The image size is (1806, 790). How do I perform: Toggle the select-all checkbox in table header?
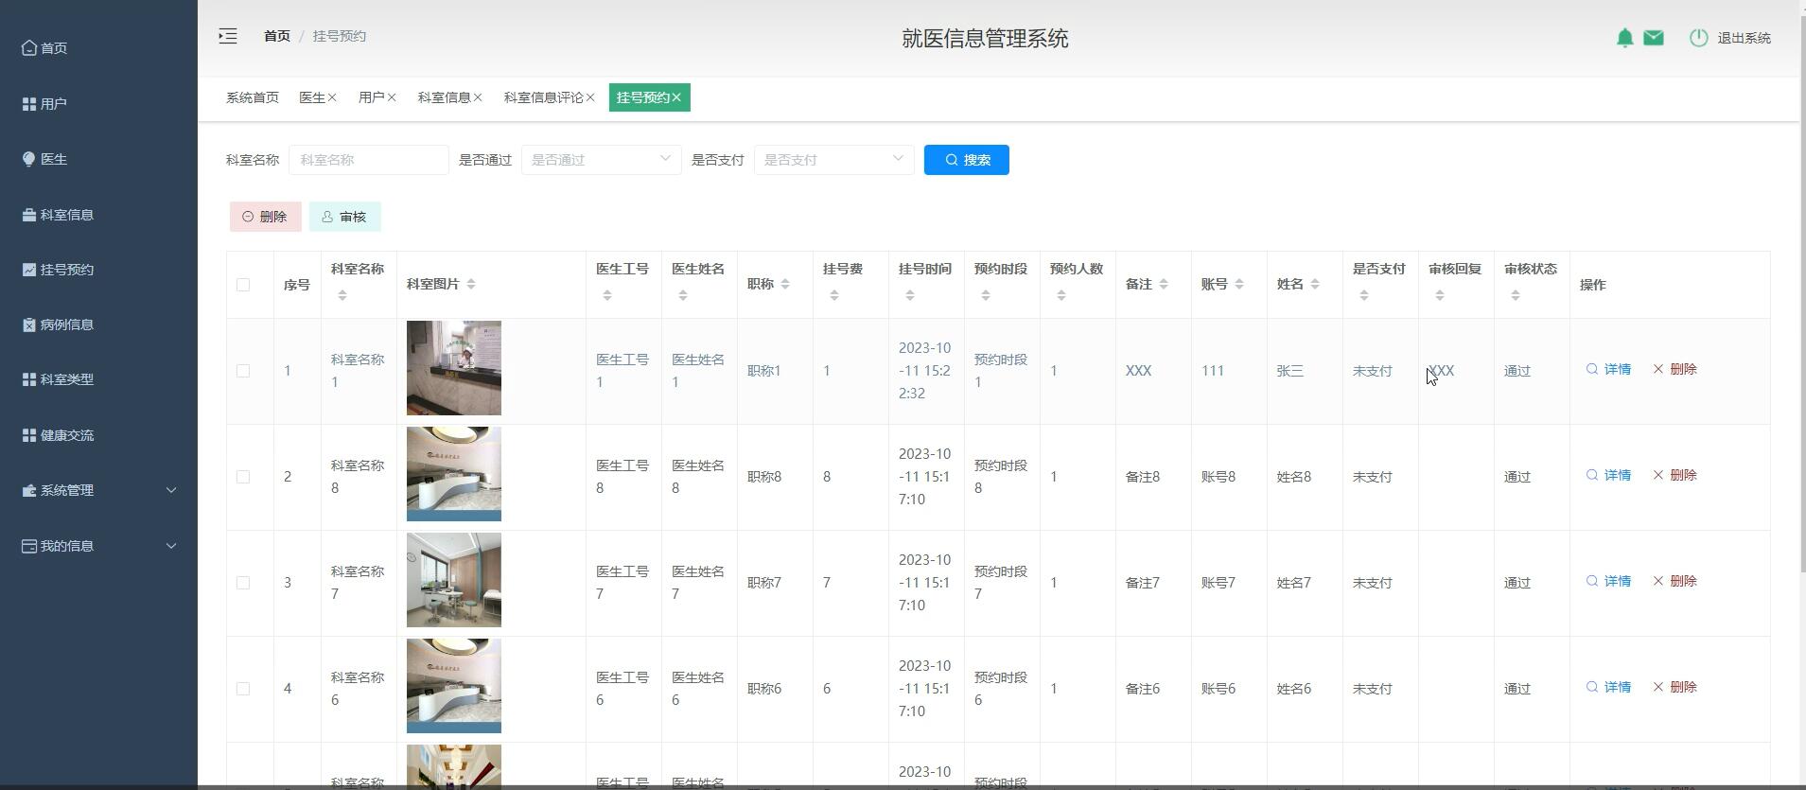[x=243, y=285]
